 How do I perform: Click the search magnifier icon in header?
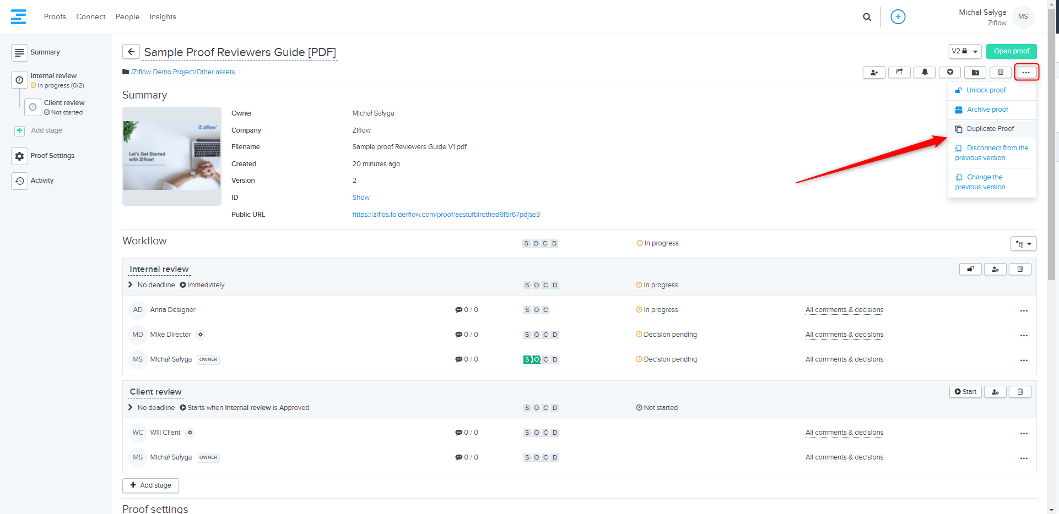pos(867,17)
